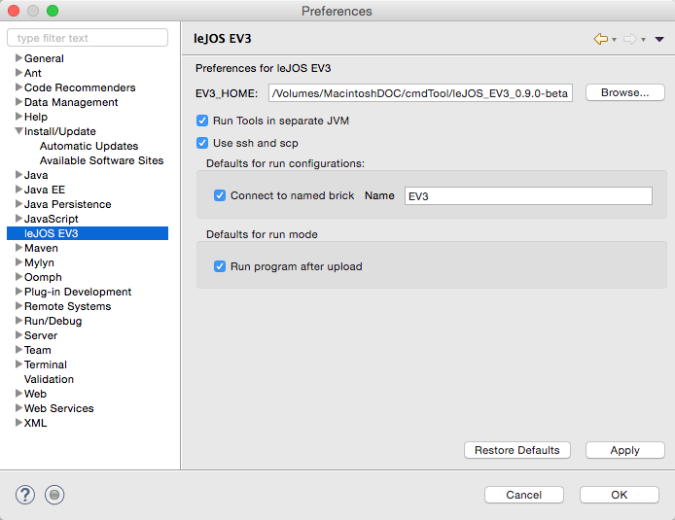The width and height of the screenshot is (675, 520).
Task: Collapse the Install/Update tree node
Action: point(18,131)
